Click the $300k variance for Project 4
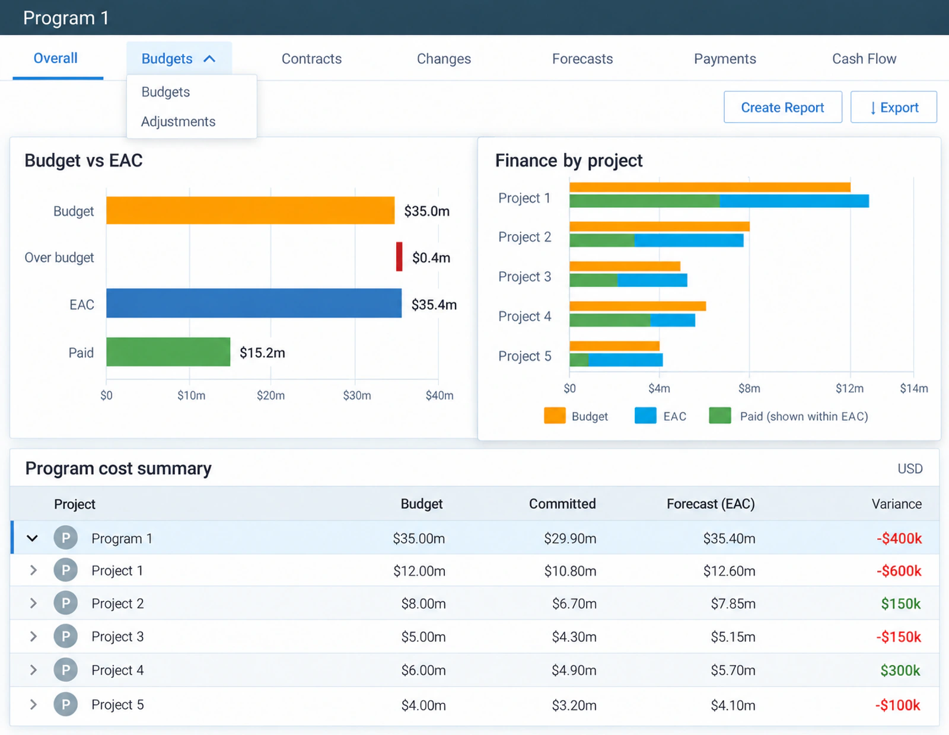Screen dimensions: 949x735 pos(900,670)
